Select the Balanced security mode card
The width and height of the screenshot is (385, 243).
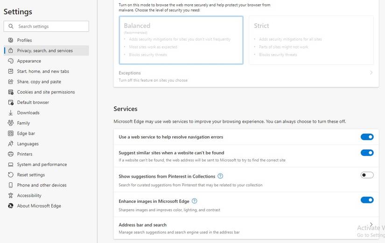click(181, 40)
